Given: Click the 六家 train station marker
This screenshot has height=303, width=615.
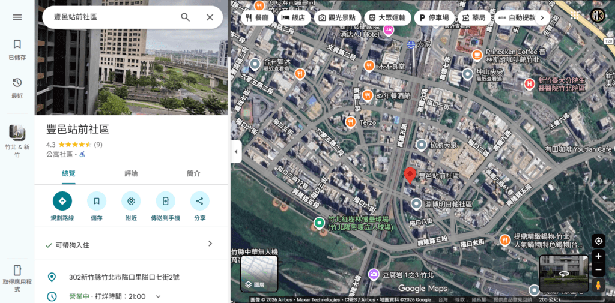Looking at the screenshot, I should (411, 44).
